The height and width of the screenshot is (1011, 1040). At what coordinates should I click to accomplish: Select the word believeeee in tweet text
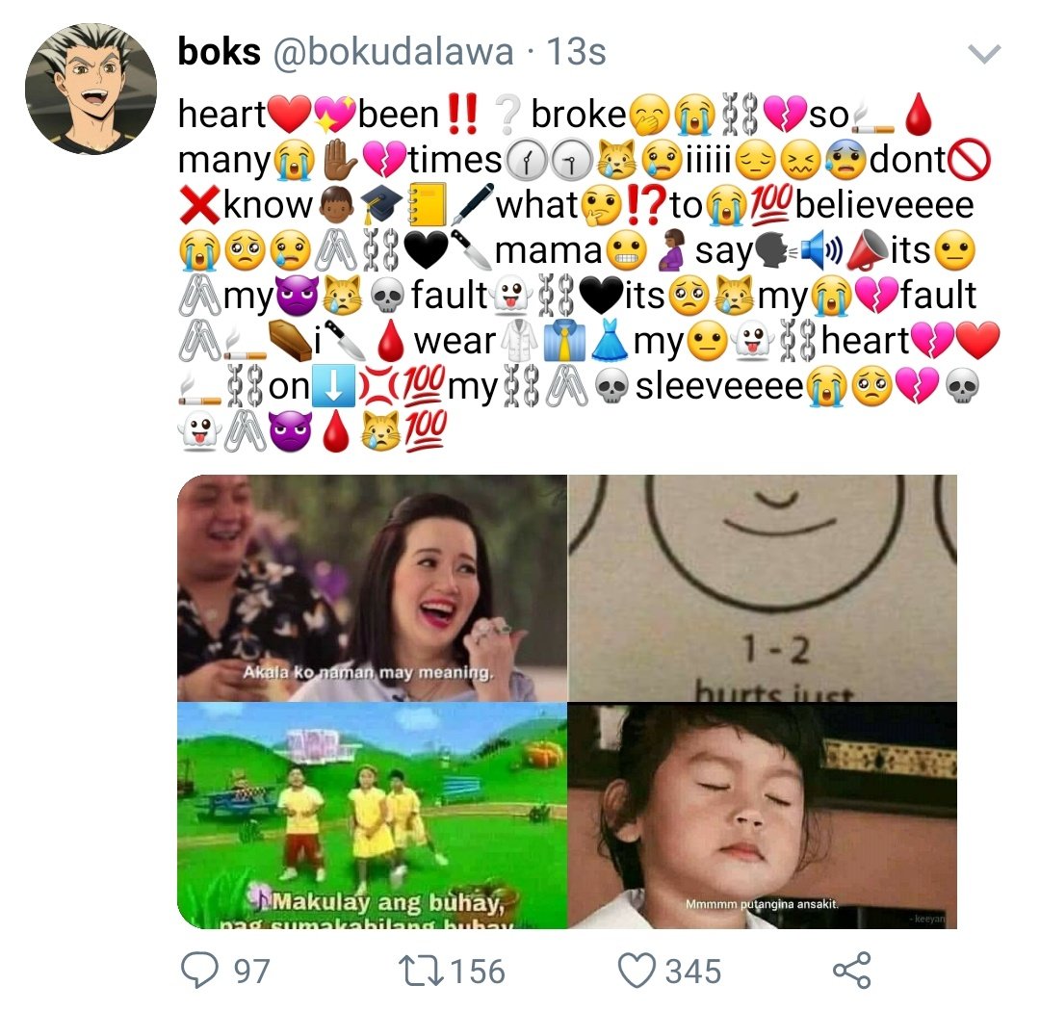pyautogui.click(x=884, y=204)
